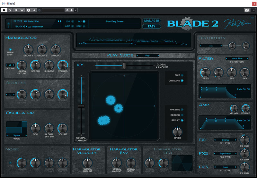Enable the XY RECORD mode
This screenshot has width=257, height=178.
(x=182, y=115)
